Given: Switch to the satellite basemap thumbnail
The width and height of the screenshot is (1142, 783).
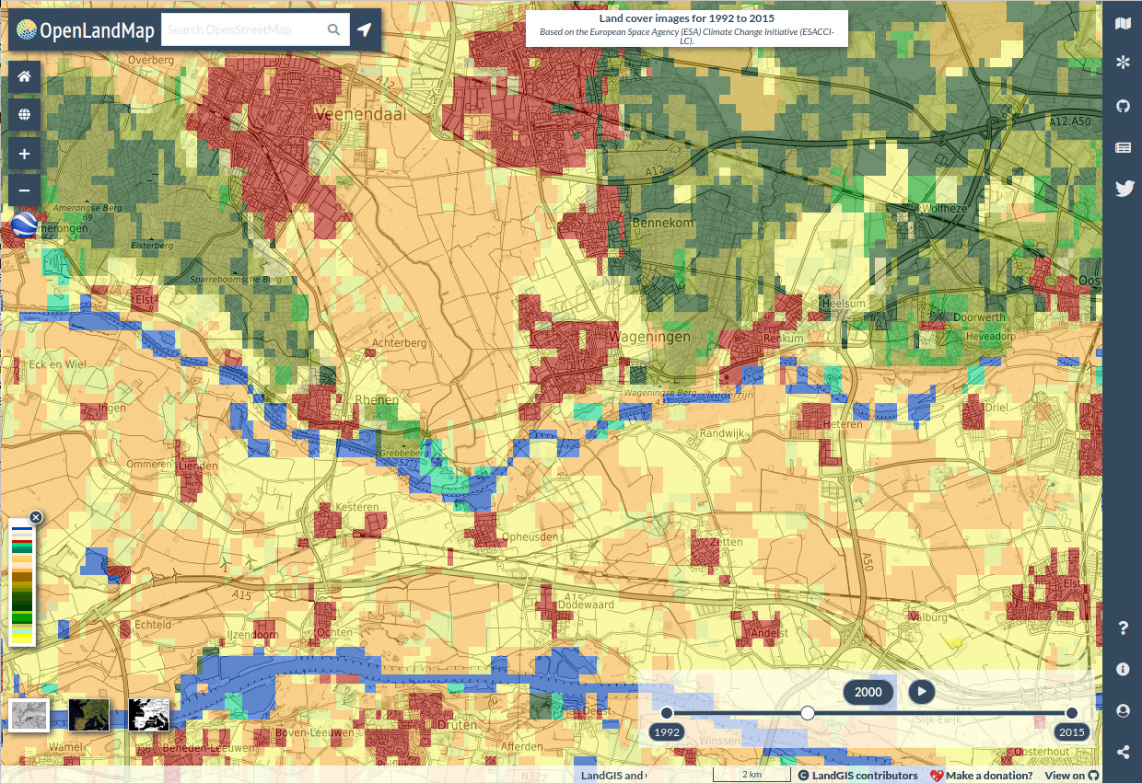Looking at the screenshot, I should (x=91, y=715).
